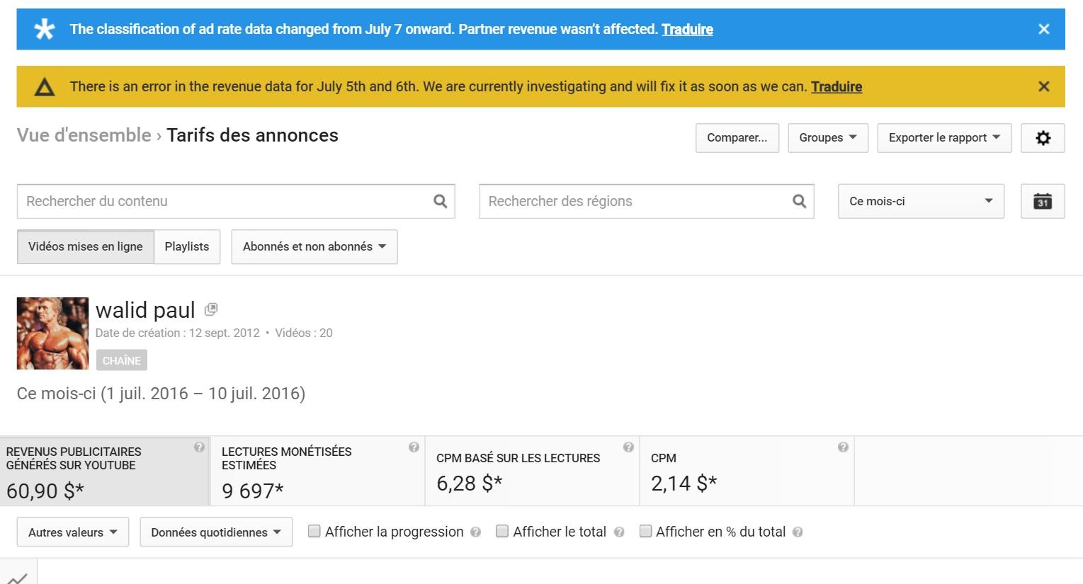This screenshot has height=584, width=1083.
Task: Open the calendar date picker icon
Action: 1043,201
